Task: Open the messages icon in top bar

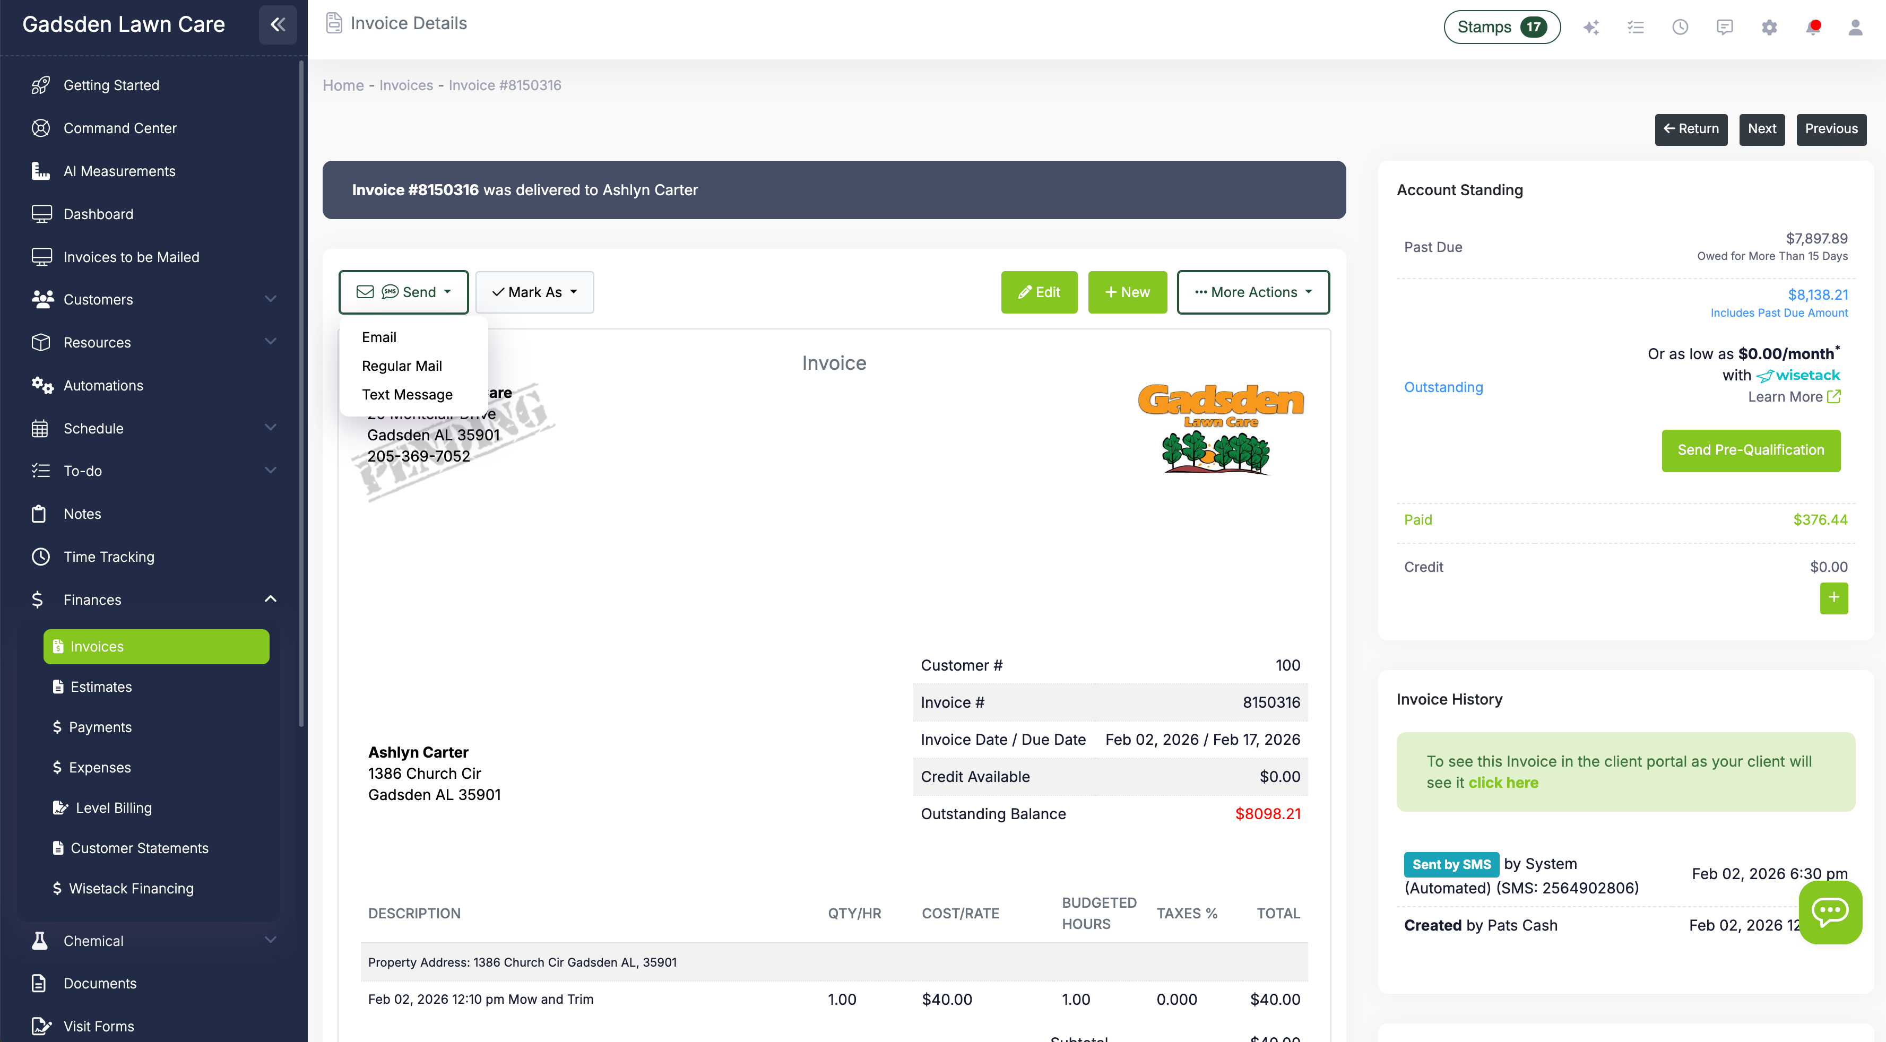Action: [x=1724, y=27]
